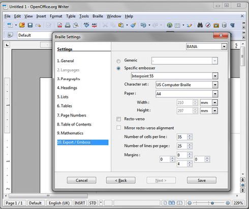Click the zoom slider handle
This screenshot has width=249, height=209.
tap(212, 203)
